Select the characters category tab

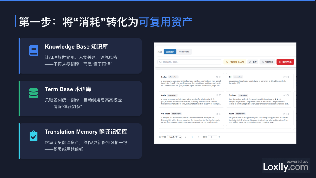point(184,51)
